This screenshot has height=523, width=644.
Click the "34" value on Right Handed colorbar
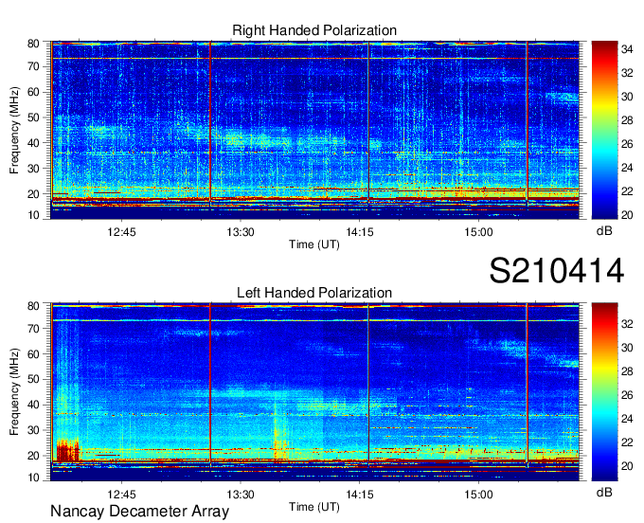click(x=627, y=49)
